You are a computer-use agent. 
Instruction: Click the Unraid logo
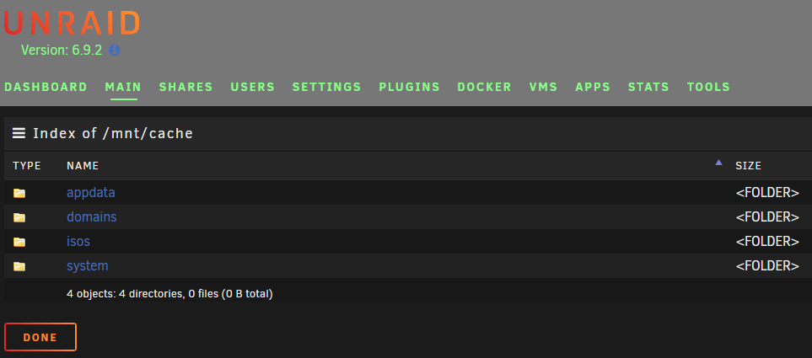72,24
